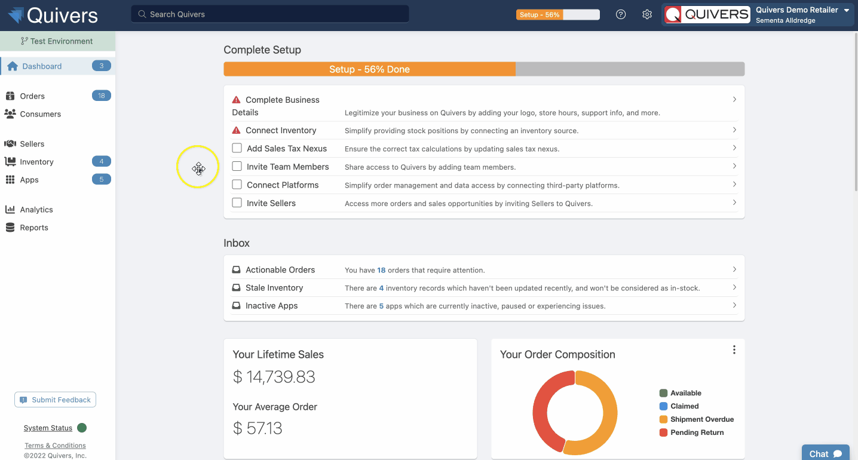Open the settings gear icon
The image size is (858, 460).
pos(647,14)
